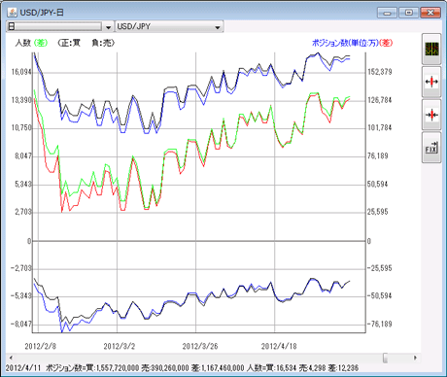
Task: Click the right scroll arrow below chart
Action: [x=415, y=358]
